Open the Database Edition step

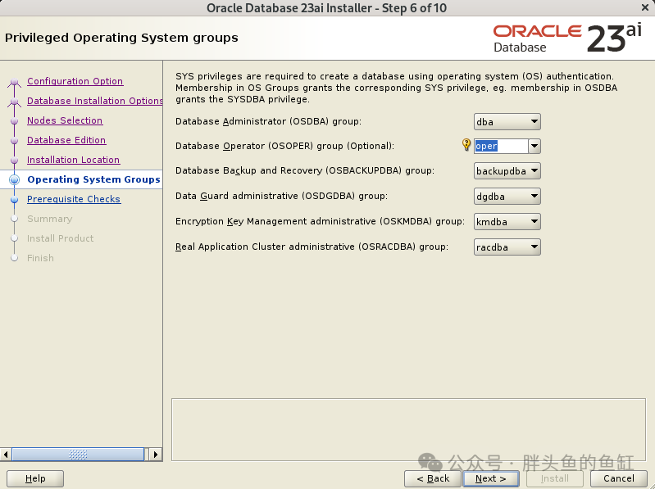[x=66, y=140]
